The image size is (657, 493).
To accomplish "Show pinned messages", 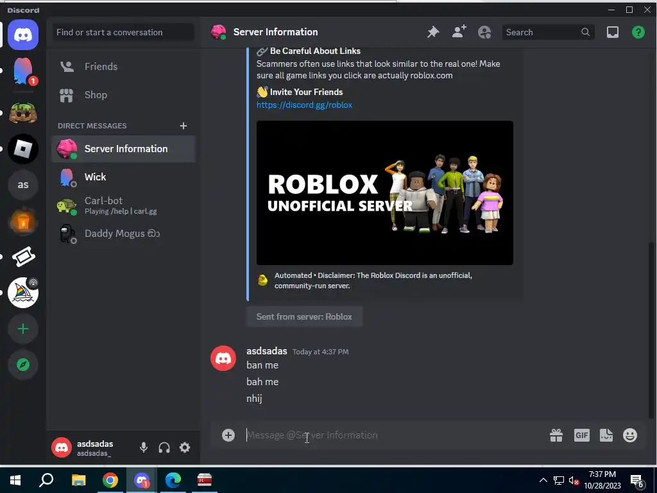I will pyautogui.click(x=433, y=32).
